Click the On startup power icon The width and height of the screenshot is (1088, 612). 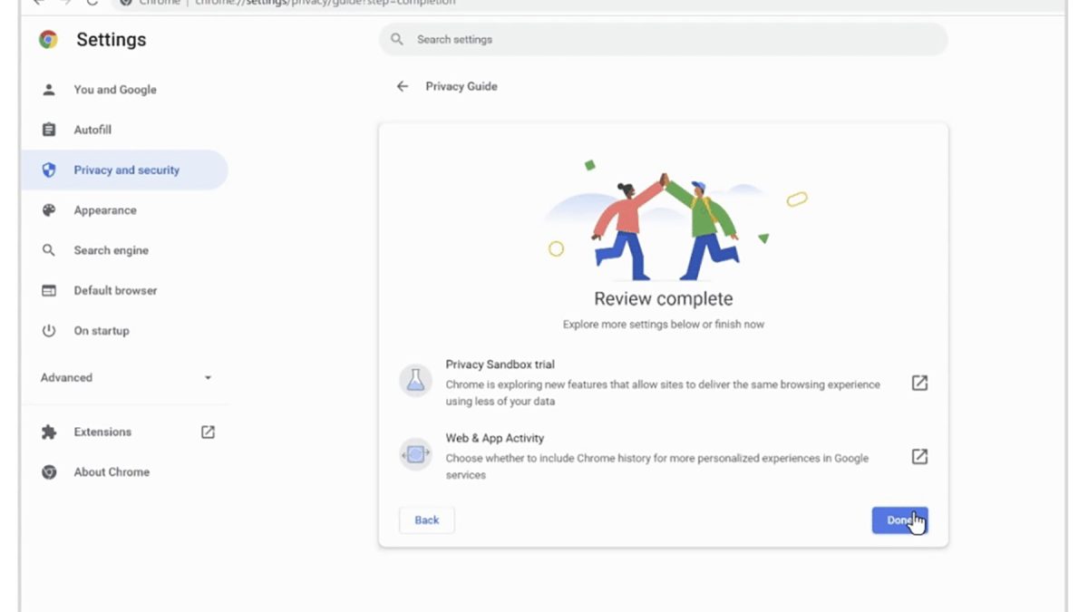tap(49, 331)
